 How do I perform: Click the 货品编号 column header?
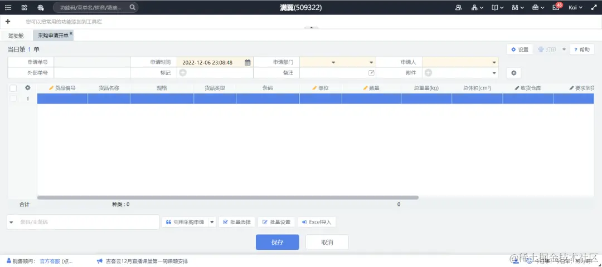tap(62, 88)
